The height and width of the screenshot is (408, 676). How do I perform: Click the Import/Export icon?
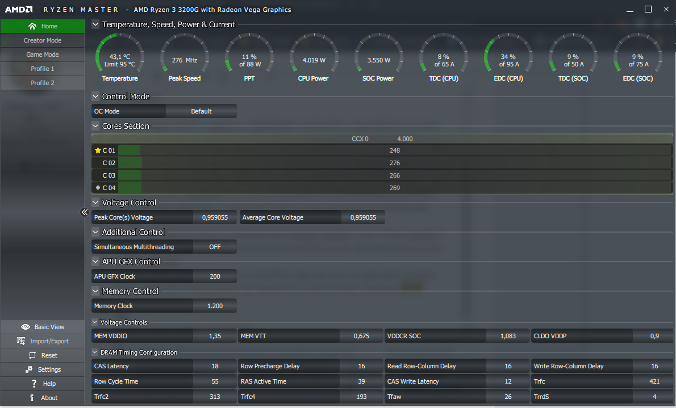[x=20, y=341]
